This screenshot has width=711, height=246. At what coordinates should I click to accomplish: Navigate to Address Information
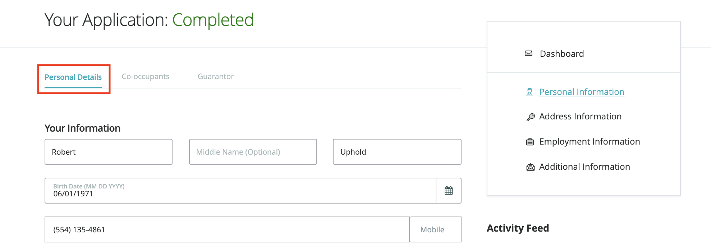coord(580,117)
